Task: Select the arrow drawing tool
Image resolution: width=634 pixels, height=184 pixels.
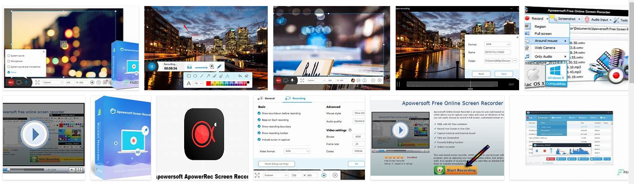Action: point(208,76)
